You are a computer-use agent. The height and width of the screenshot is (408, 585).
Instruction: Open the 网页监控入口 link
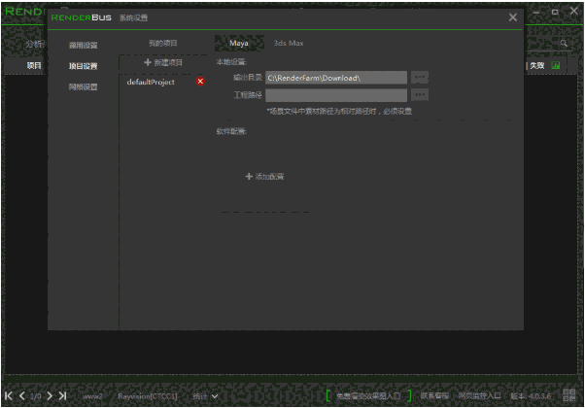(479, 396)
